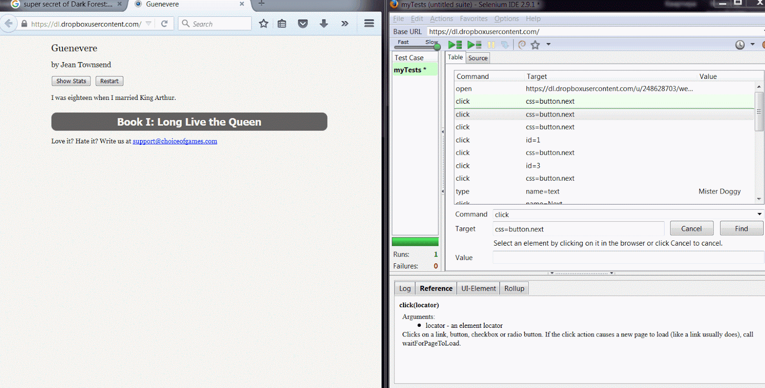Open URL history dropdown in Firefox address bar
Viewport: 765px width, 388px height.
coord(149,23)
